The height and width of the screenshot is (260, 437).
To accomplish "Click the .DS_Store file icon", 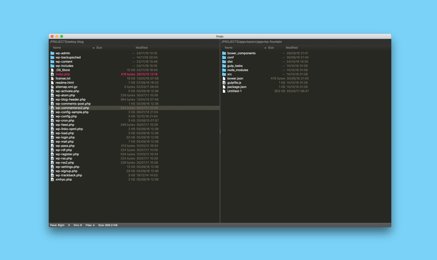I will (52, 70).
